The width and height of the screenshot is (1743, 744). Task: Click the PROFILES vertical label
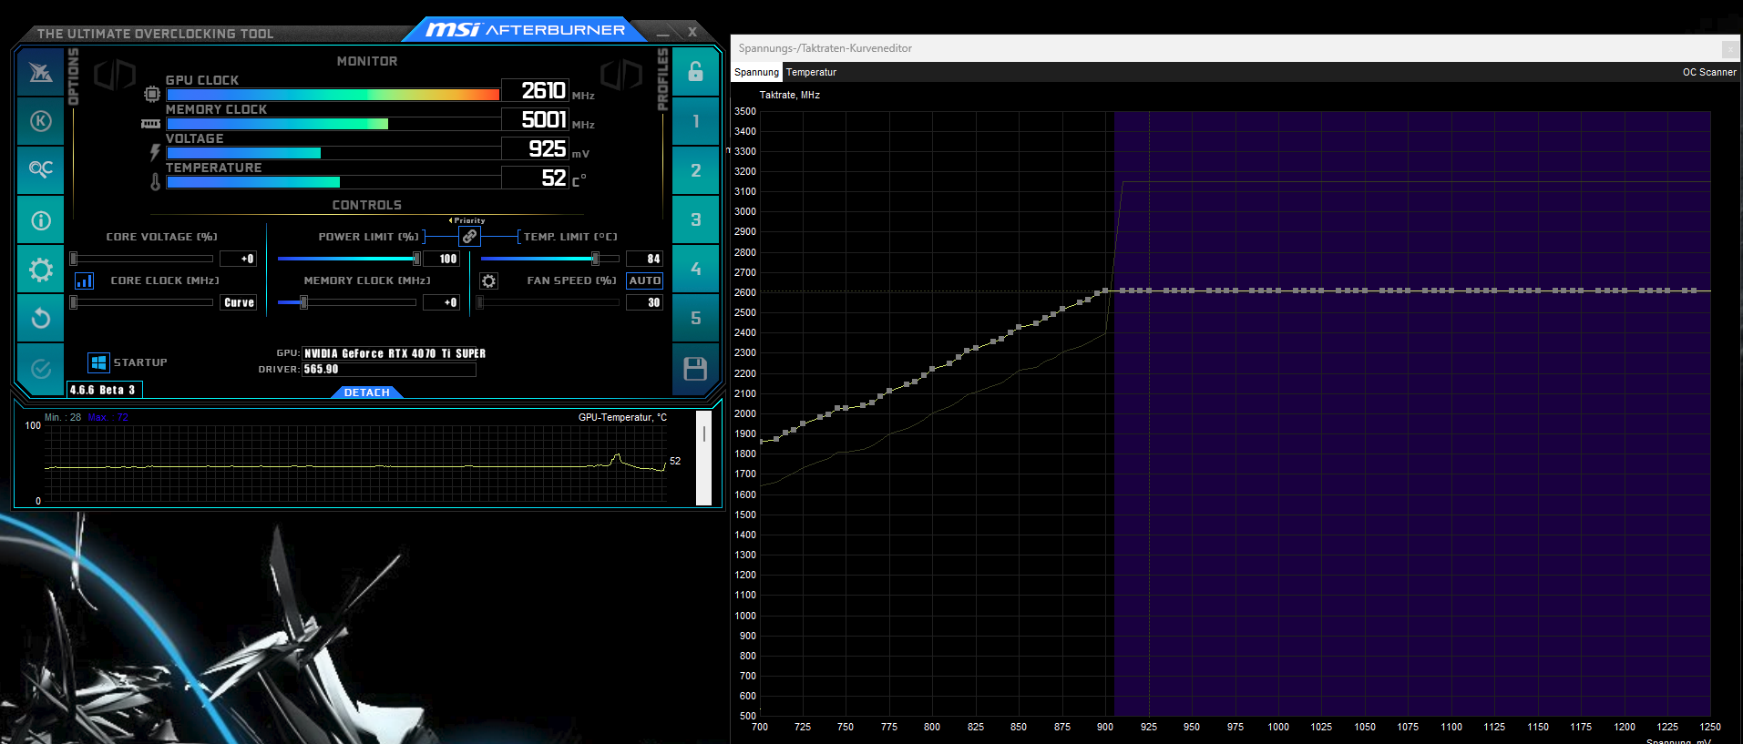662,79
